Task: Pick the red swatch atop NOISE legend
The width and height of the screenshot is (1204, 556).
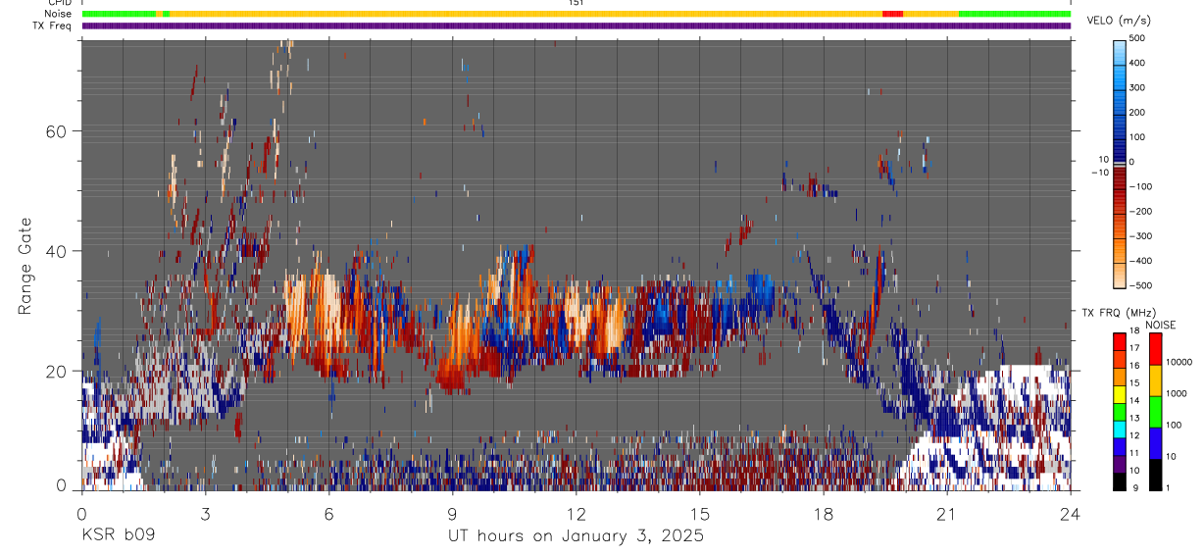Action: (1157, 348)
